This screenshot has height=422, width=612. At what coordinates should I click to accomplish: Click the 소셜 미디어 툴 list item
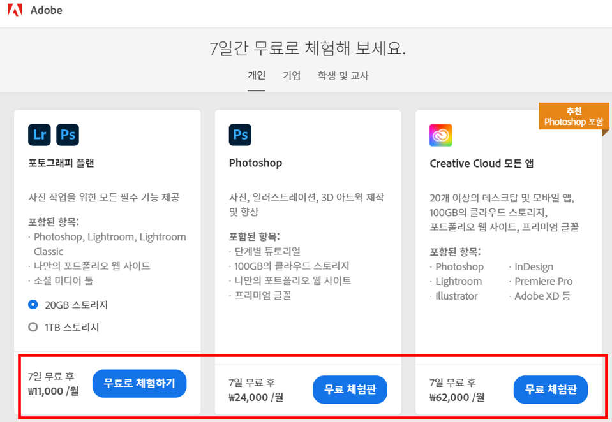click(64, 280)
